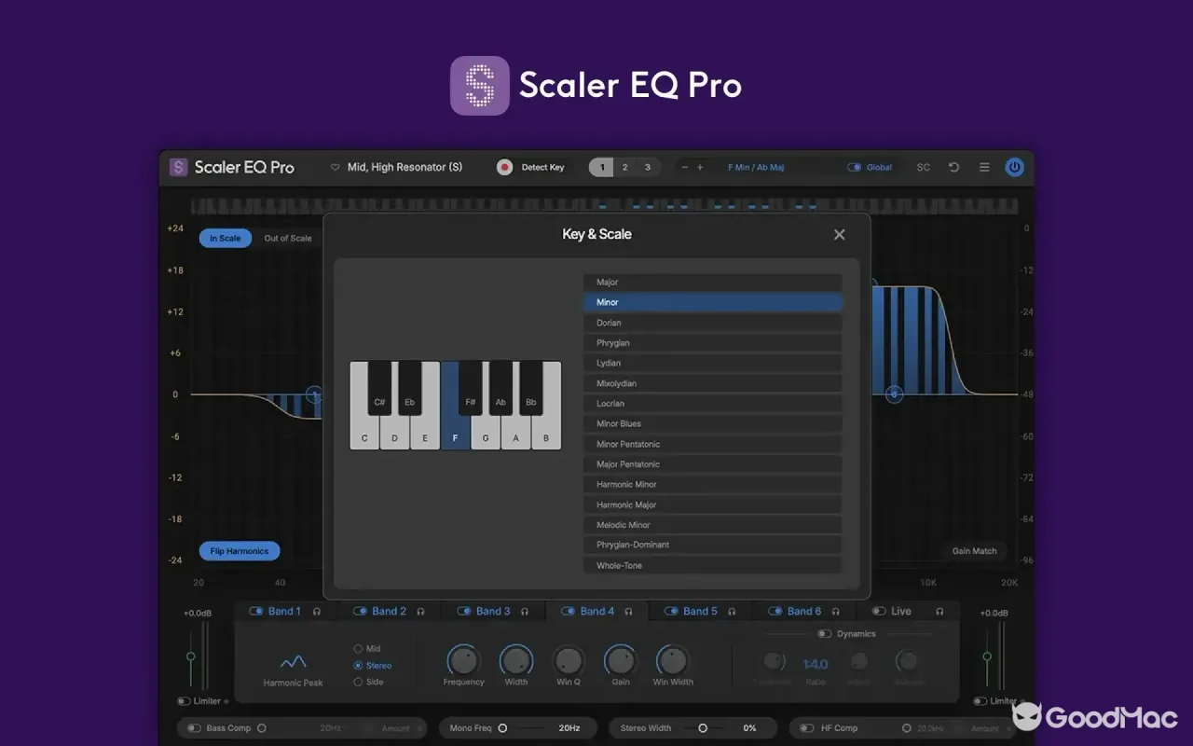The image size is (1193, 746).
Task: Choose Whole-Tone in the scale list
Action: (712, 565)
